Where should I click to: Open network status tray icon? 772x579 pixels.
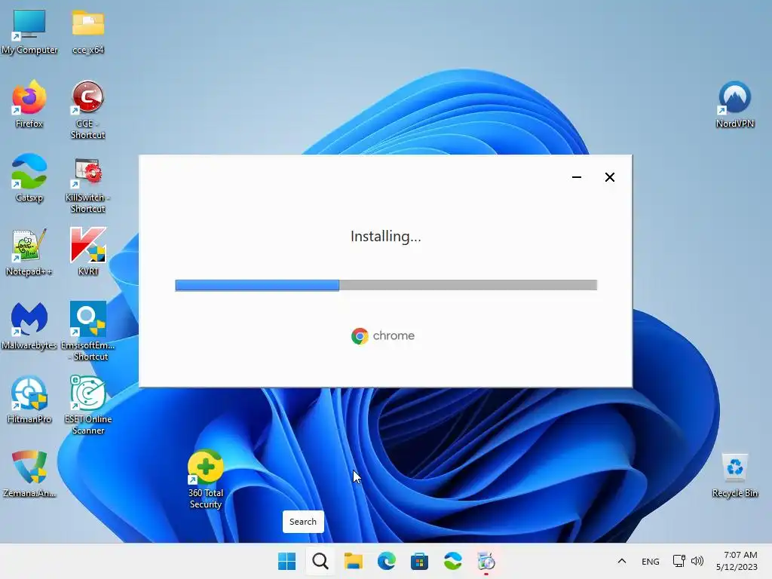(679, 561)
